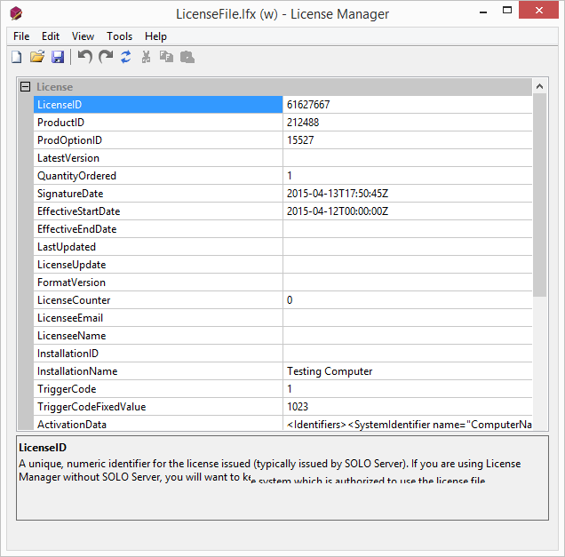The width and height of the screenshot is (565, 557).
Task: Click the Copy icon in toolbar
Action: tap(166, 57)
